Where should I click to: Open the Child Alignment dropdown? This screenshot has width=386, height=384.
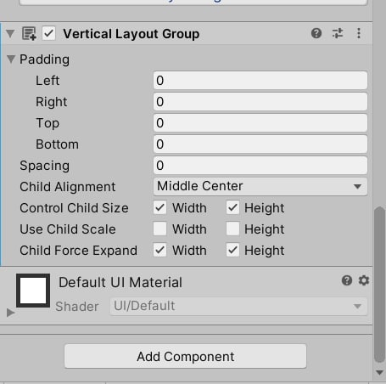260,186
